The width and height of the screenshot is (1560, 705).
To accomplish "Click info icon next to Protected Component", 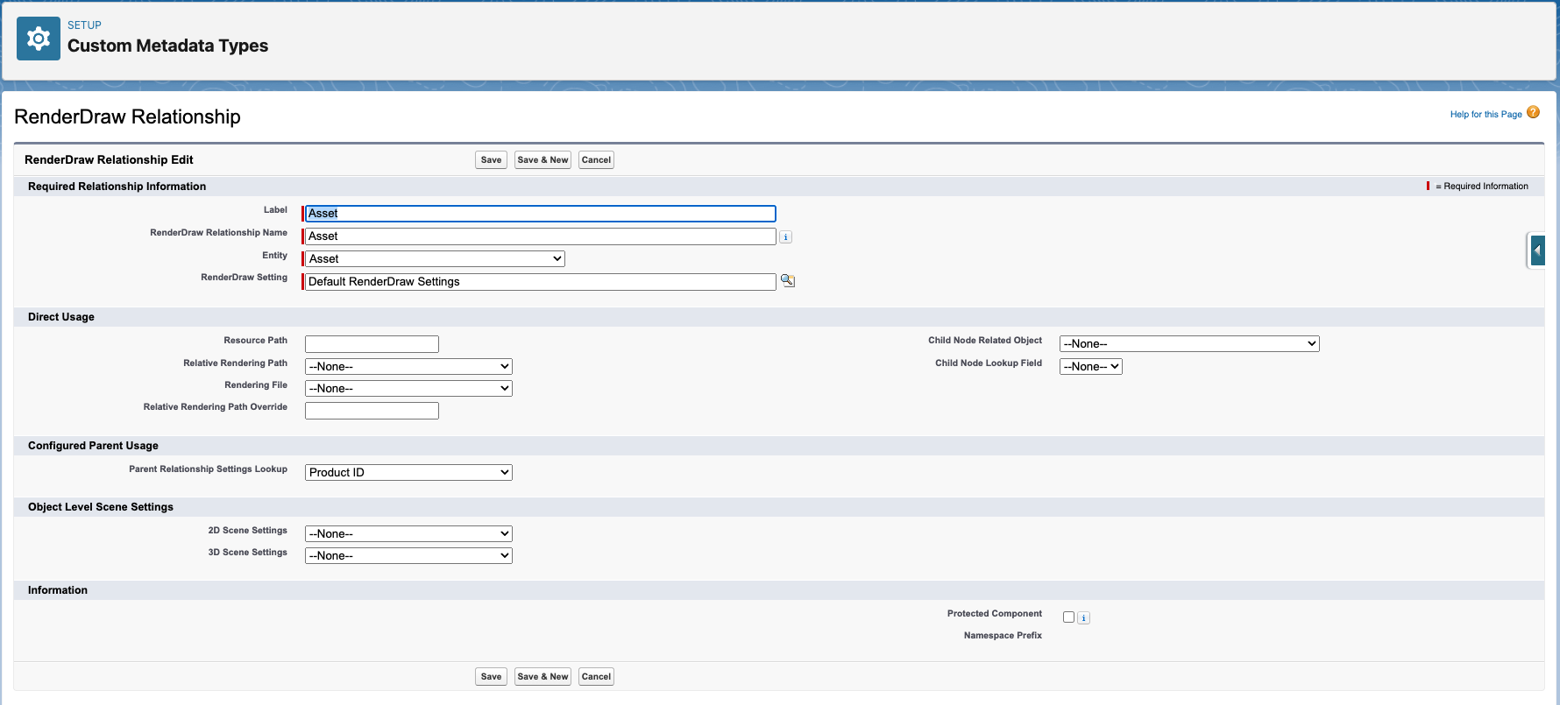I will click(1084, 618).
